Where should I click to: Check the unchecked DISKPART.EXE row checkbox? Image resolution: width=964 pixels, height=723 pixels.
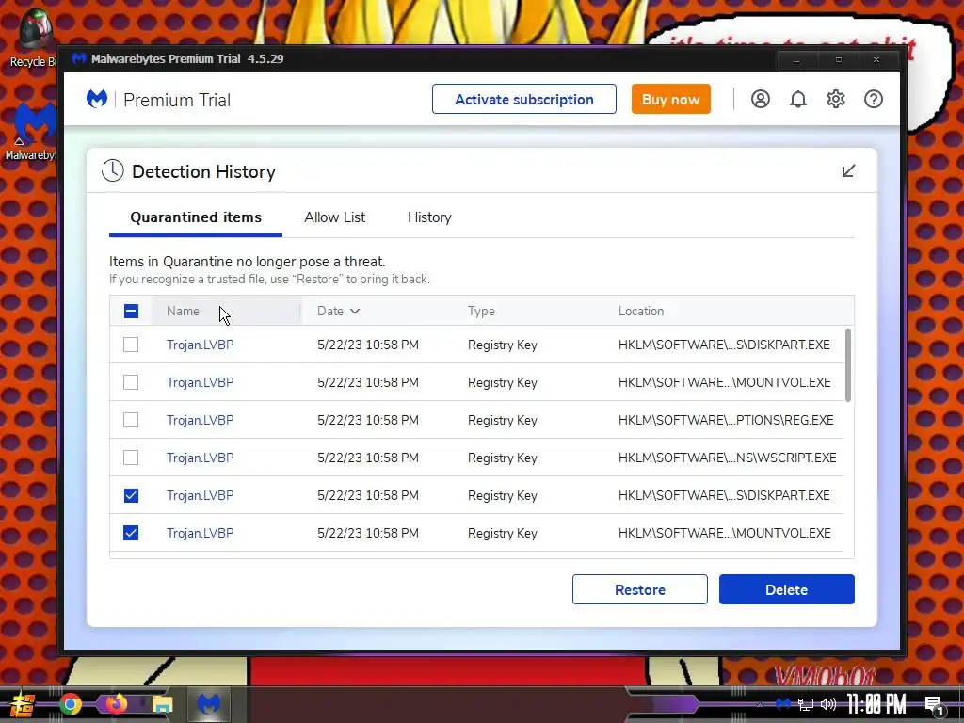coord(131,345)
